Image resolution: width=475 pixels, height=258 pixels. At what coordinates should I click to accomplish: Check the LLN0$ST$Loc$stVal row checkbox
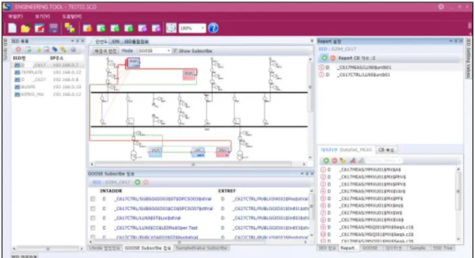point(93,218)
